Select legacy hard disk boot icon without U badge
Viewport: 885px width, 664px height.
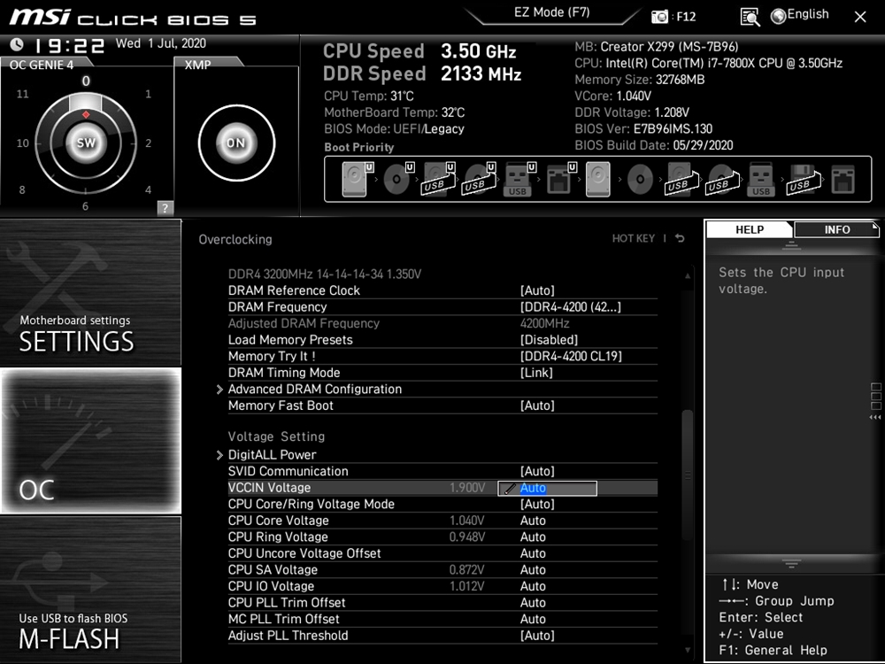coord(597,180)
